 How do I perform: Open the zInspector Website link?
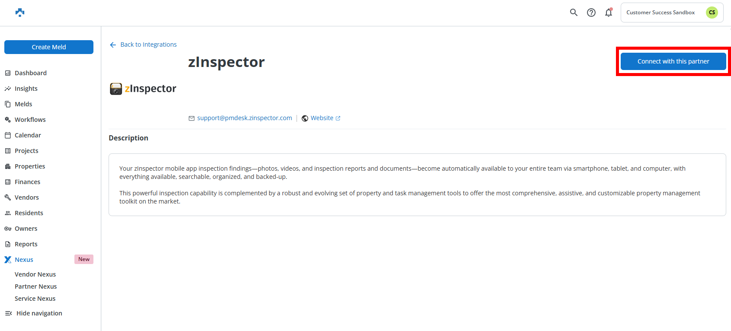point(322,118)
